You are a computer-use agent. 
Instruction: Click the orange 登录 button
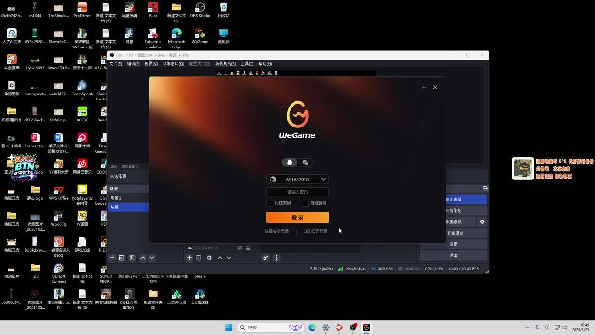297,217
